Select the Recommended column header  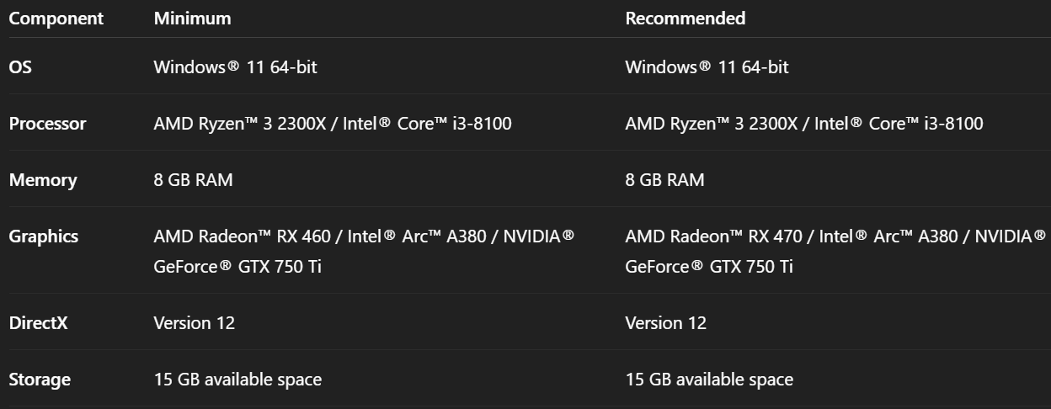click(x=685, y=19)
